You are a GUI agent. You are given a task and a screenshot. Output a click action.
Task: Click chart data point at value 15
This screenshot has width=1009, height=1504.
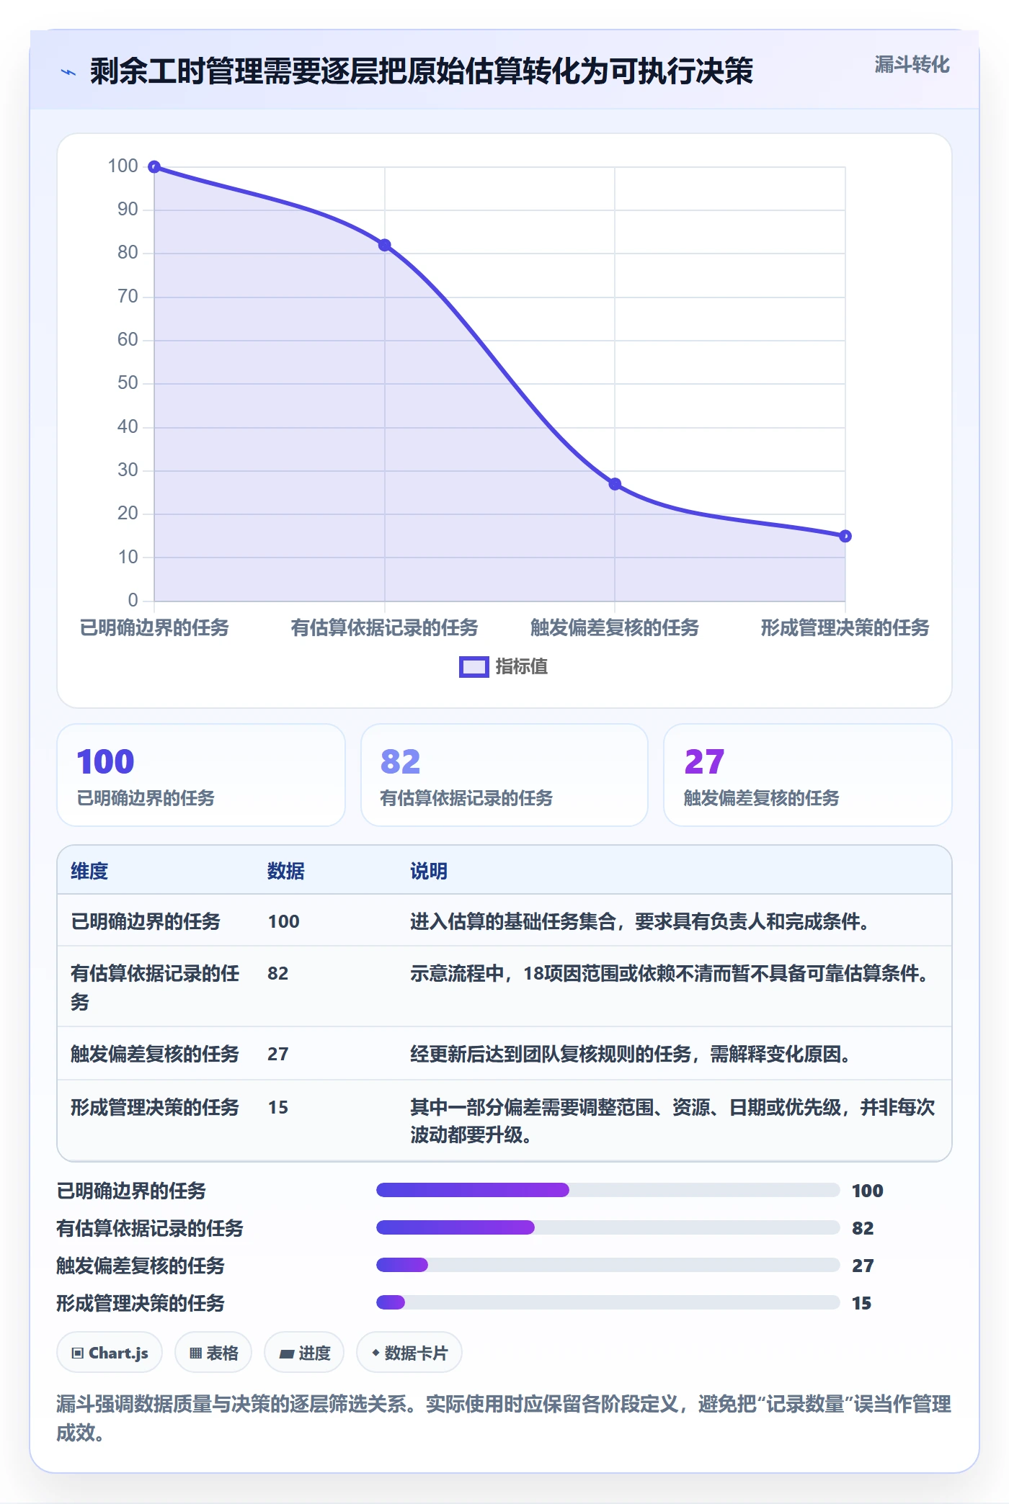click(x=845, y=536)
